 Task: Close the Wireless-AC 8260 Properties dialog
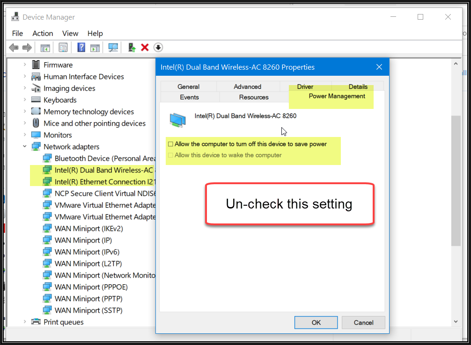tap(379, 67)
